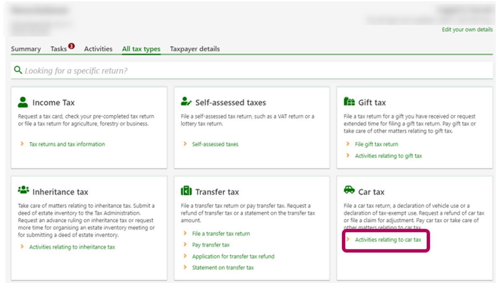The width and height of the screenshot is (504, 283).
Task: Click the Income Tax person icon
Action: pyautogui.click(x=23, y=102)
